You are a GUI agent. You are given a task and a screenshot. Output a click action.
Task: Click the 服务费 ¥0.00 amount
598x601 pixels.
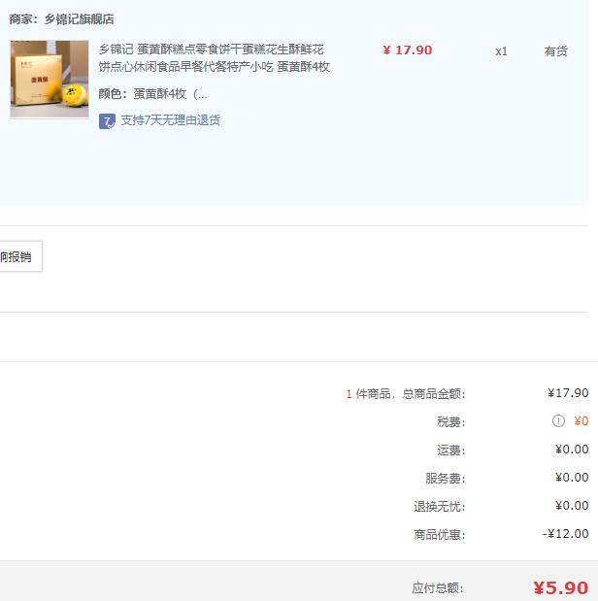click(x=572, y=478)
